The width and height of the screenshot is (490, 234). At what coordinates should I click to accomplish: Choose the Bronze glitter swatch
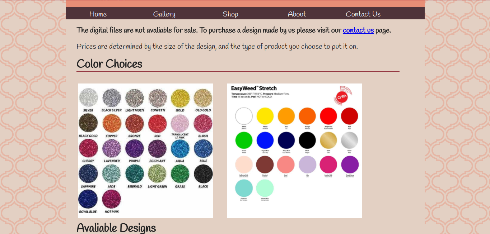coord(135,123)
